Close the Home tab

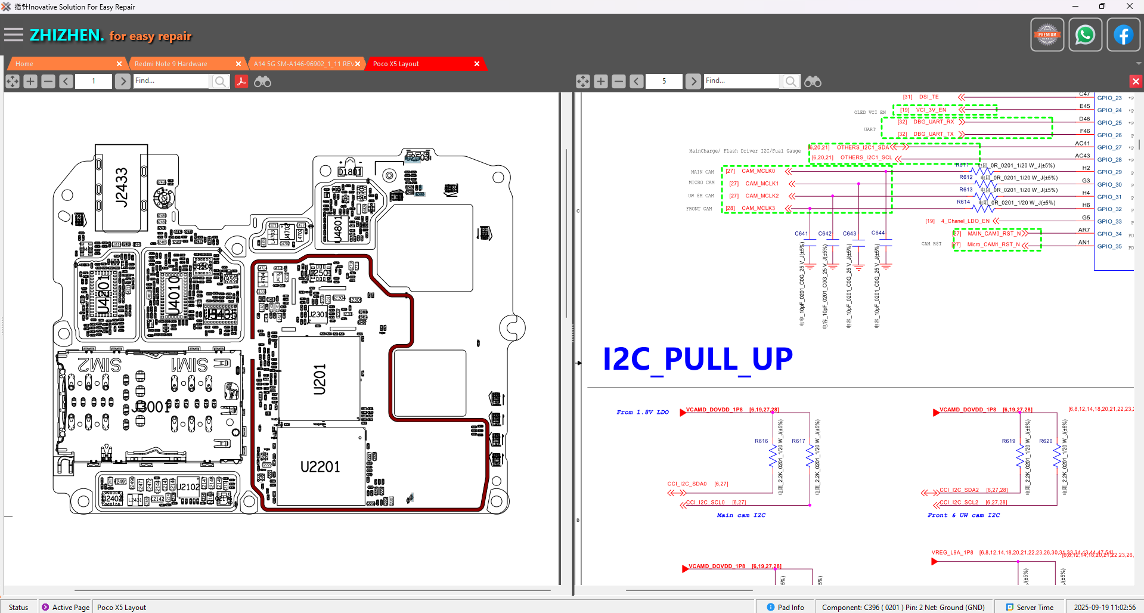tap(119, 64)
